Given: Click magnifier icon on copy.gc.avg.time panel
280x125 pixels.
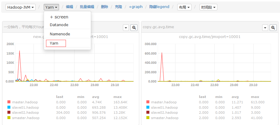Looking at the screenshot, I should tap(273, 28).
